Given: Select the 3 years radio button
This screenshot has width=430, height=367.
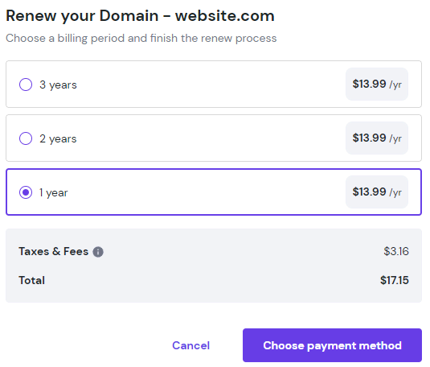Looking at the screenshot, I should coord(26,85).
